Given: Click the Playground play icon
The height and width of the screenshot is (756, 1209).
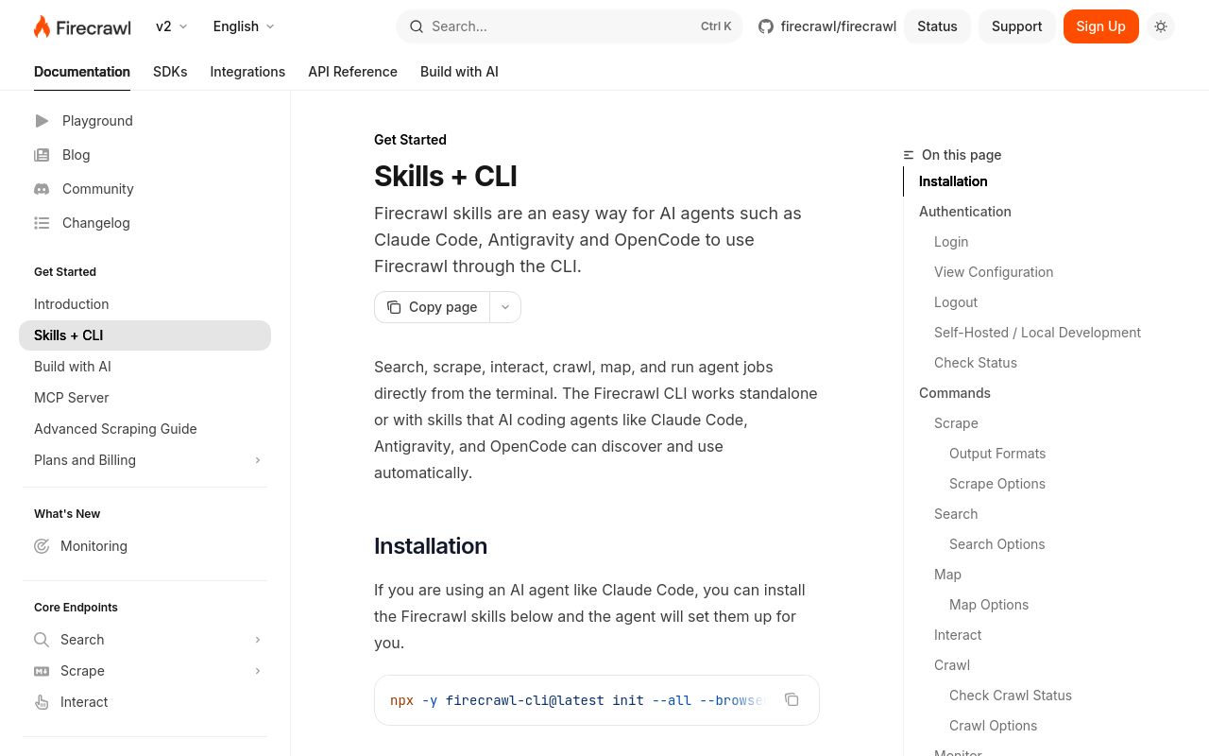Looking at the screenshot, I should tap(42, 121).
